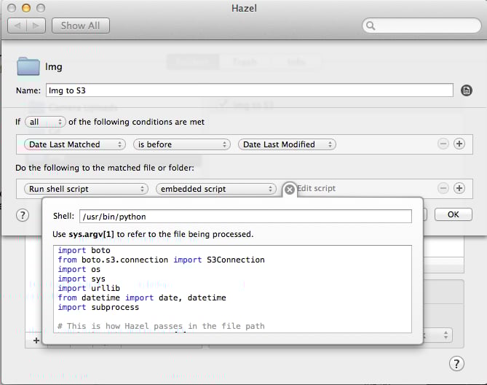Click the Hazel passes file path comment line

161,326
